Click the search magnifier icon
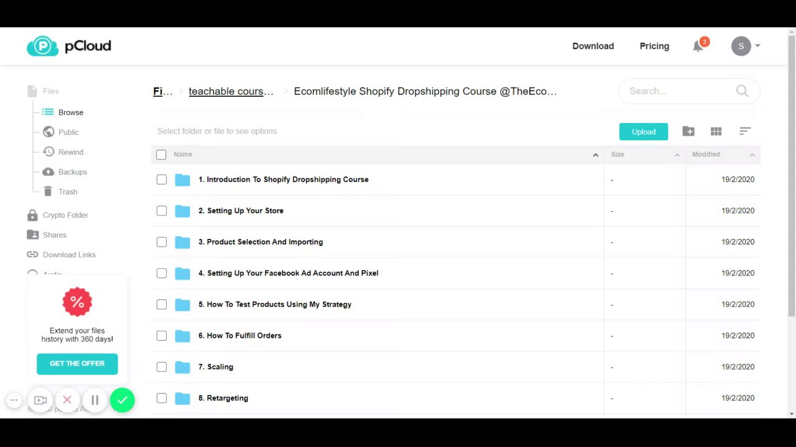The image size is (796, 447). 742,91
